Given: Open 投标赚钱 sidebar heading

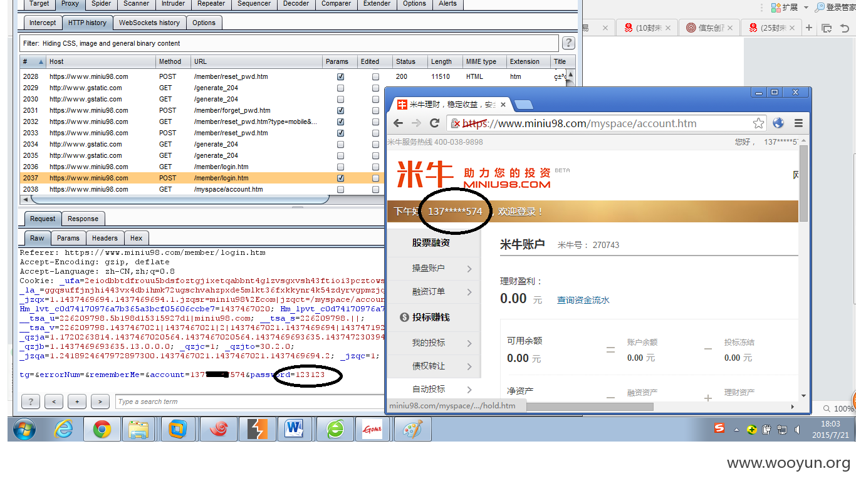Looking at the screenshot, I should point(431,318).
